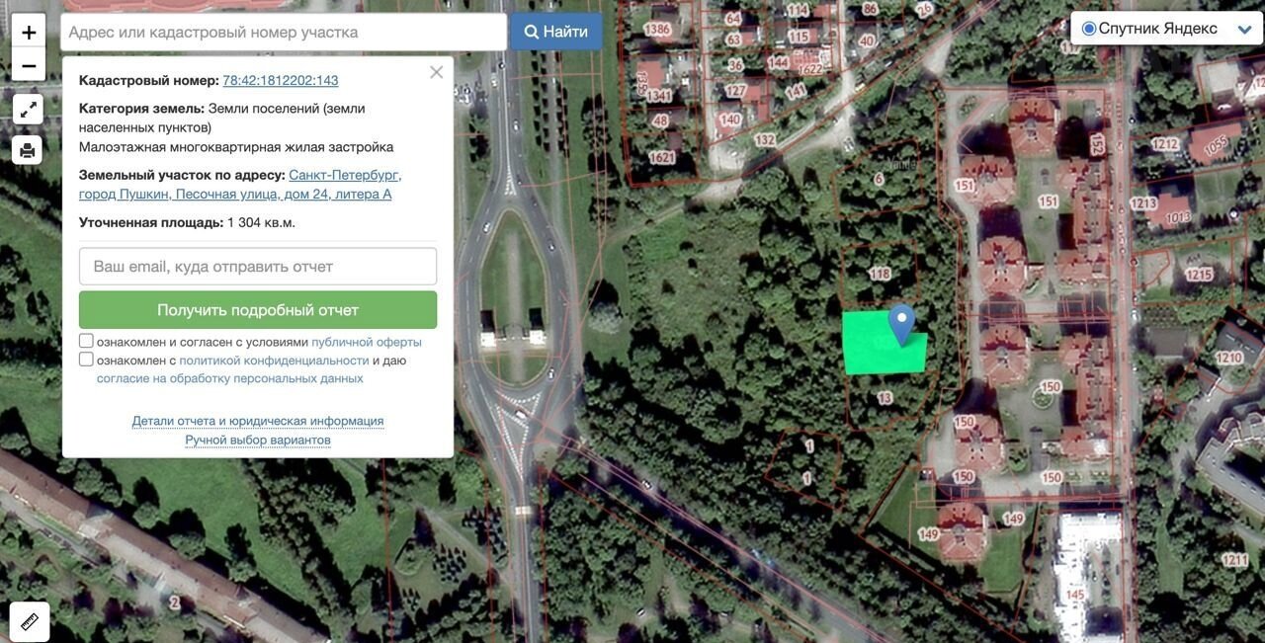This screenshot has width=1265, height=643.
Task: Zoom in on the map
Action: coord(29,32)
